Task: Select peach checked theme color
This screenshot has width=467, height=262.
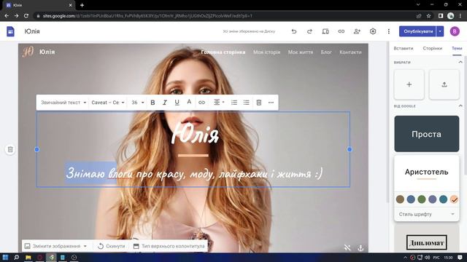Action: pos(454,199)
